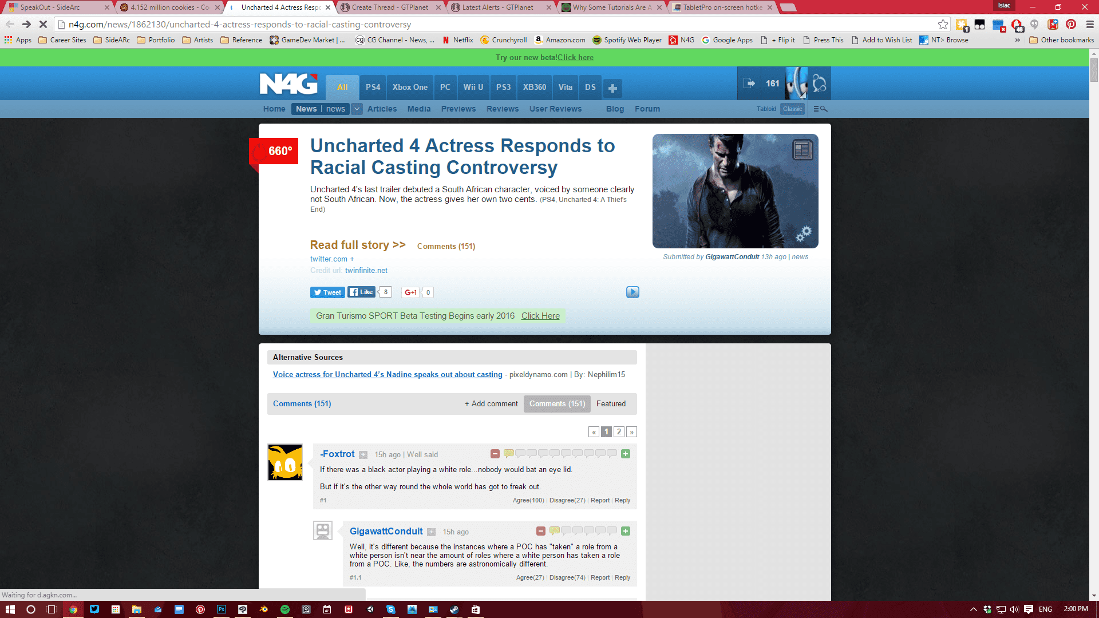Open the Chrome hamburger menu
The height and width of the screenshot is (618, 1099).
click(1090, 24)
